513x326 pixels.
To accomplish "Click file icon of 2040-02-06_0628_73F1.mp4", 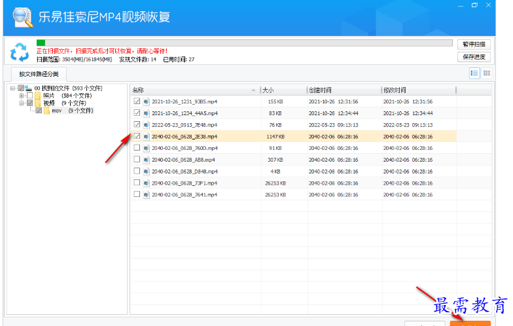I will point(147,183).
